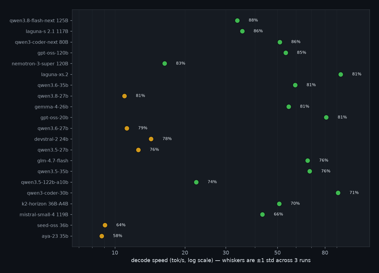Click the devstral-2 24b orange dot
This screenshot has height=273, width=379.
tap(151, 139)
